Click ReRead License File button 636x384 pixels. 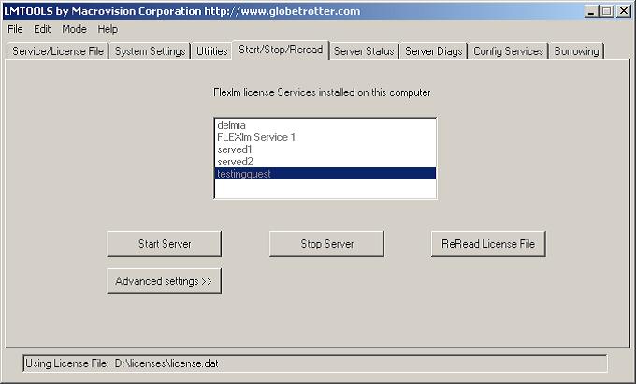coord(488,244)
